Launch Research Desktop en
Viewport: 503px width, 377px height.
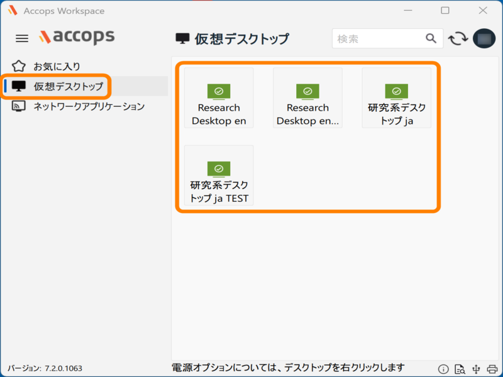(x=219, y=98)
